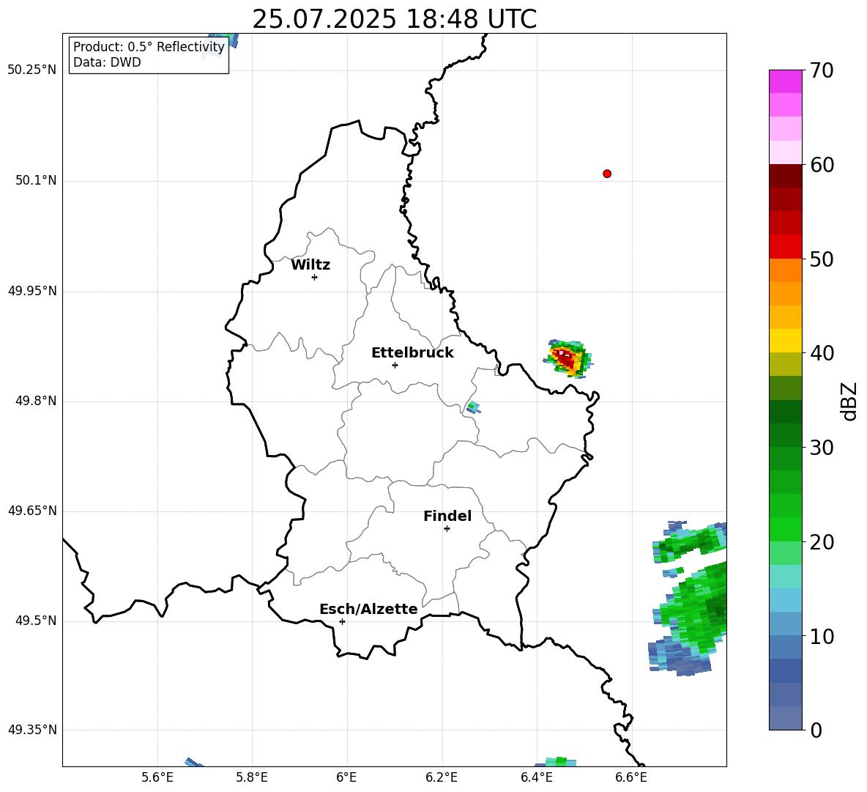Click the Esch/Alzette station cross marker
The image size is (867, 792).
[342, 621]
